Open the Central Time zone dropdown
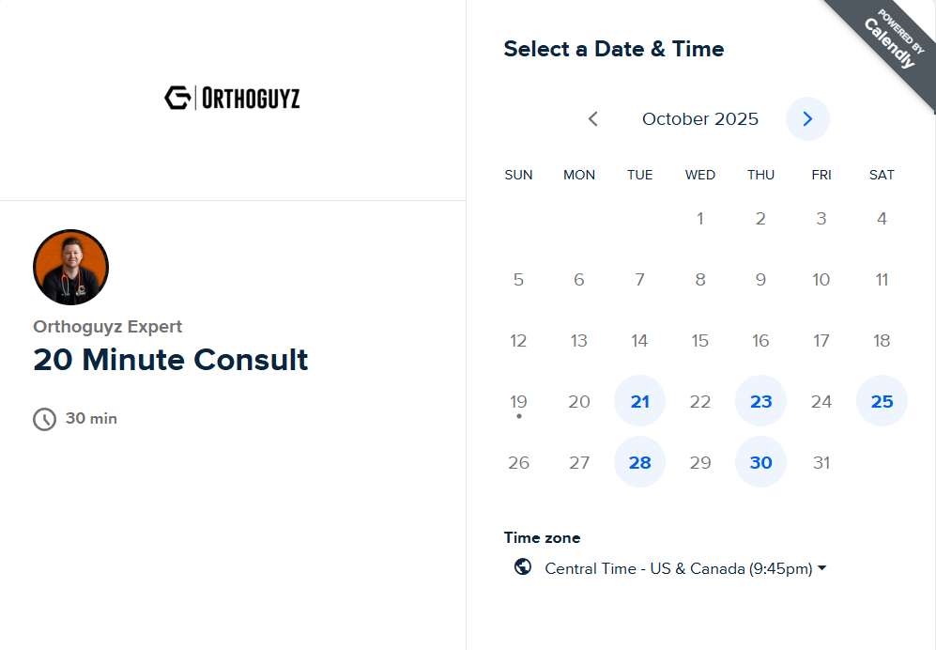Viewport: 936px width, 650px height. point(685,568)
